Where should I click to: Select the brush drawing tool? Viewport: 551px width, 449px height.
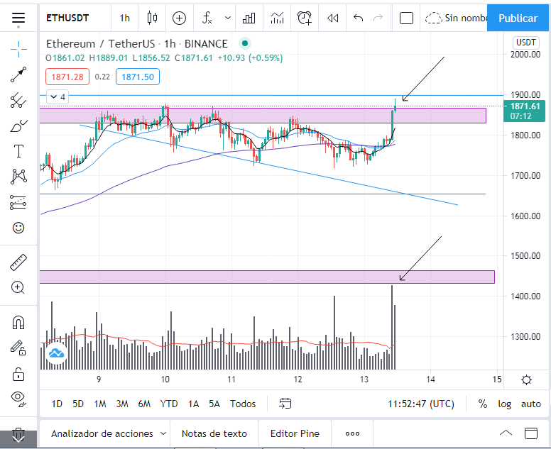pos(18,126)
